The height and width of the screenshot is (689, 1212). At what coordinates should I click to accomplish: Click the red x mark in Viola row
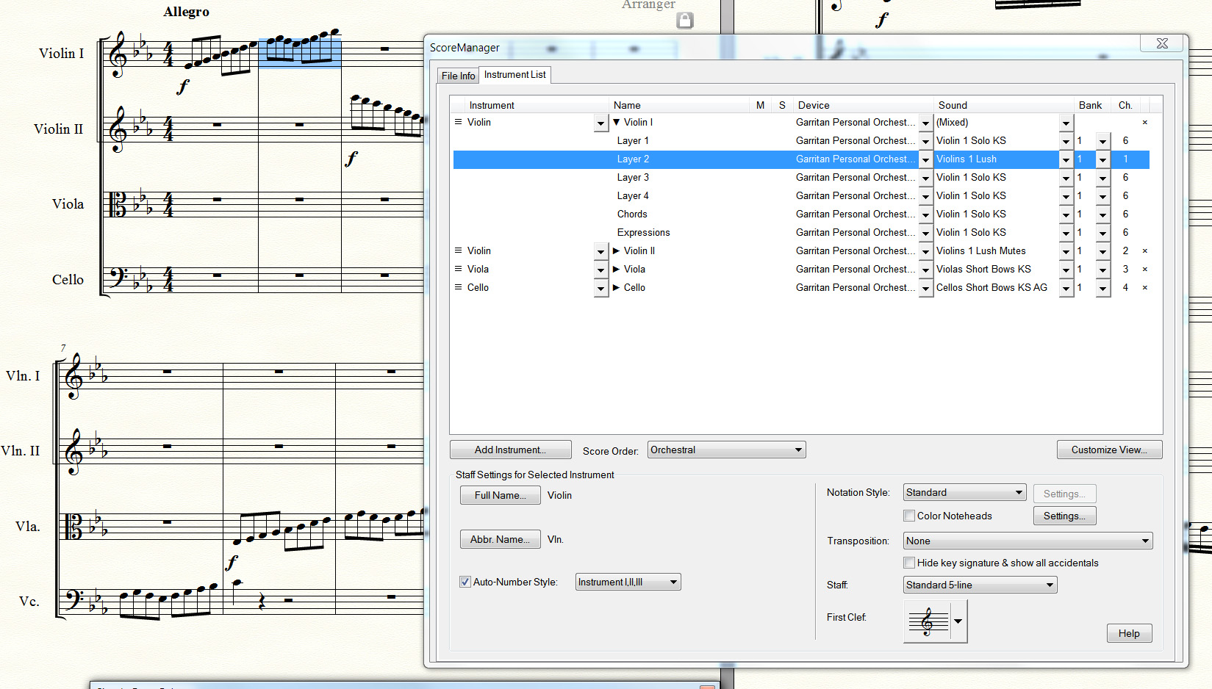(1144, 270)
